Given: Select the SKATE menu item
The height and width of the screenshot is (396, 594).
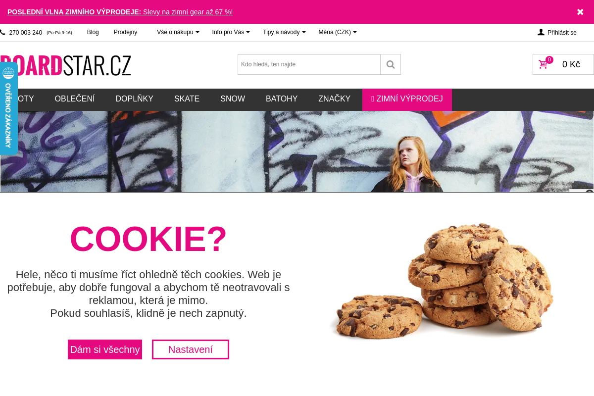Looking at the screenshot, I should 187,99.
